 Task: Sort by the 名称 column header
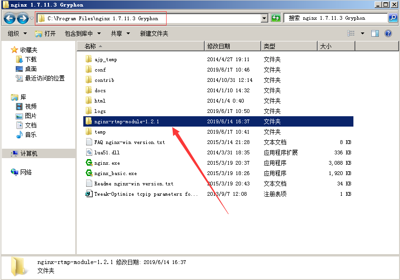[x=141, y=46]
